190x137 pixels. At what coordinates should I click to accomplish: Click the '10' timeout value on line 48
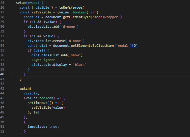(35, 112)
